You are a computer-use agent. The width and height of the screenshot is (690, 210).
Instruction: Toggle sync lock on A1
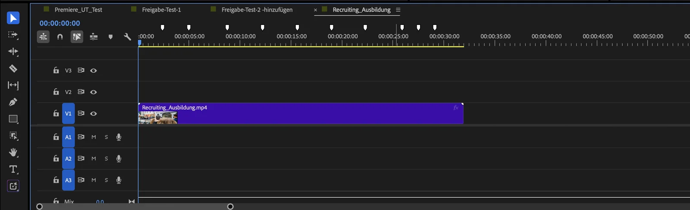pos(81,137)
